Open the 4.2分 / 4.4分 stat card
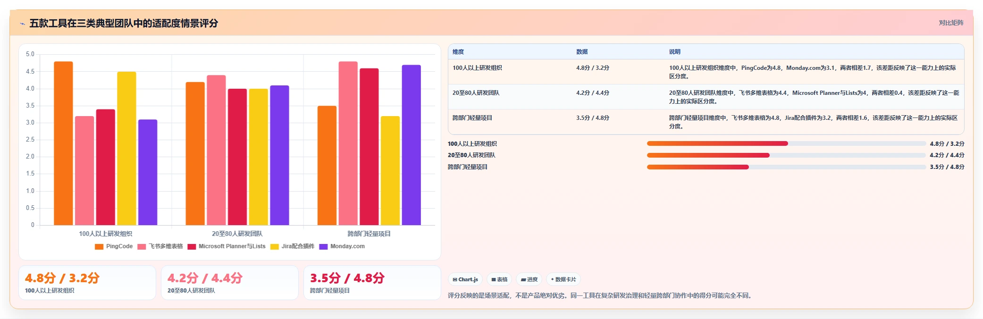This screenshot has height=319, width=983. [x=230, y=283]
